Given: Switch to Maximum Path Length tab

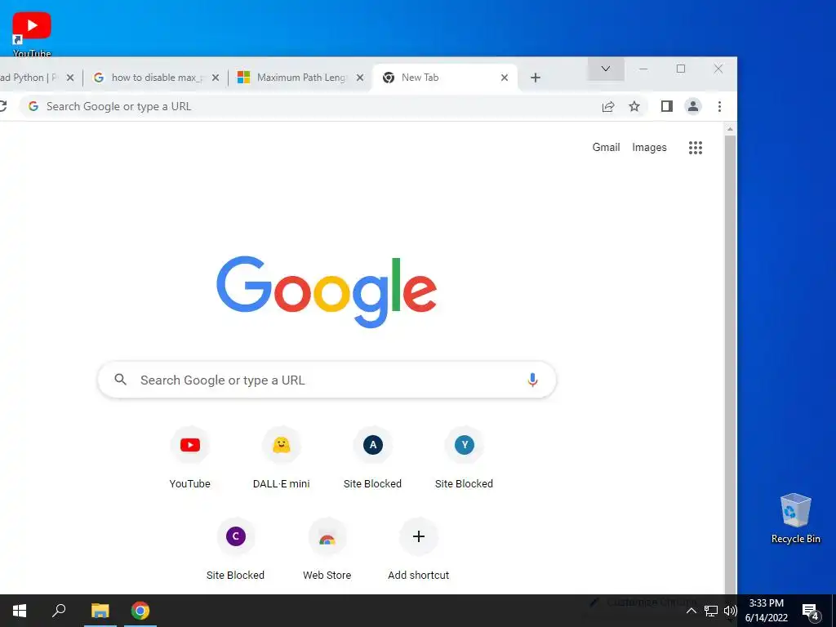Looking at the screenshot, I should pyautogui.click(x=301, y=78).
